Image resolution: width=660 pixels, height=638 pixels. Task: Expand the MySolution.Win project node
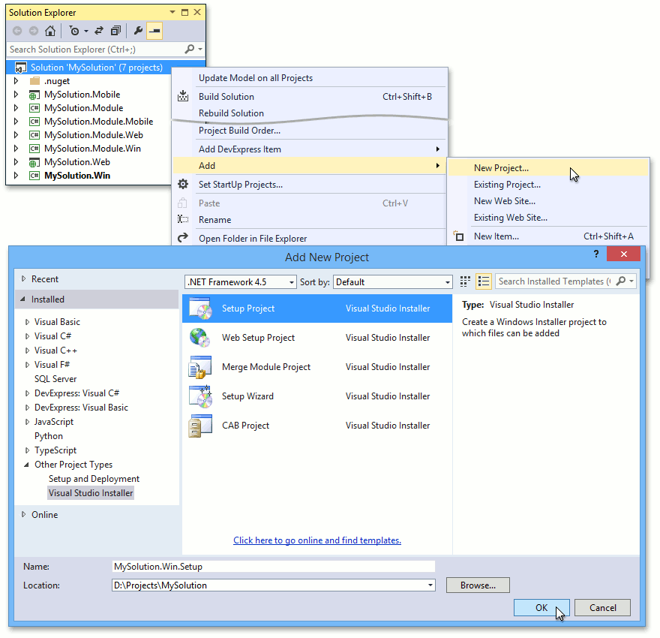coord(16,175)
